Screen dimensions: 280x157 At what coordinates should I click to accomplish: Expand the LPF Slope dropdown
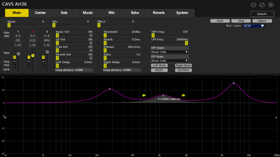(x=170, y=61)
